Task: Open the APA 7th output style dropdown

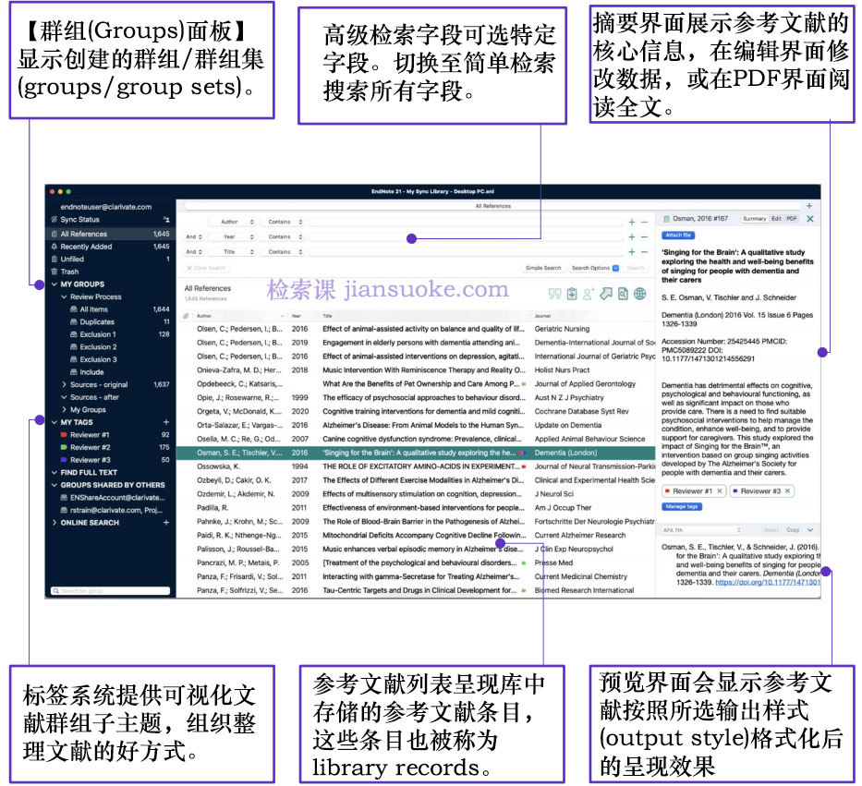Action: 702,530
